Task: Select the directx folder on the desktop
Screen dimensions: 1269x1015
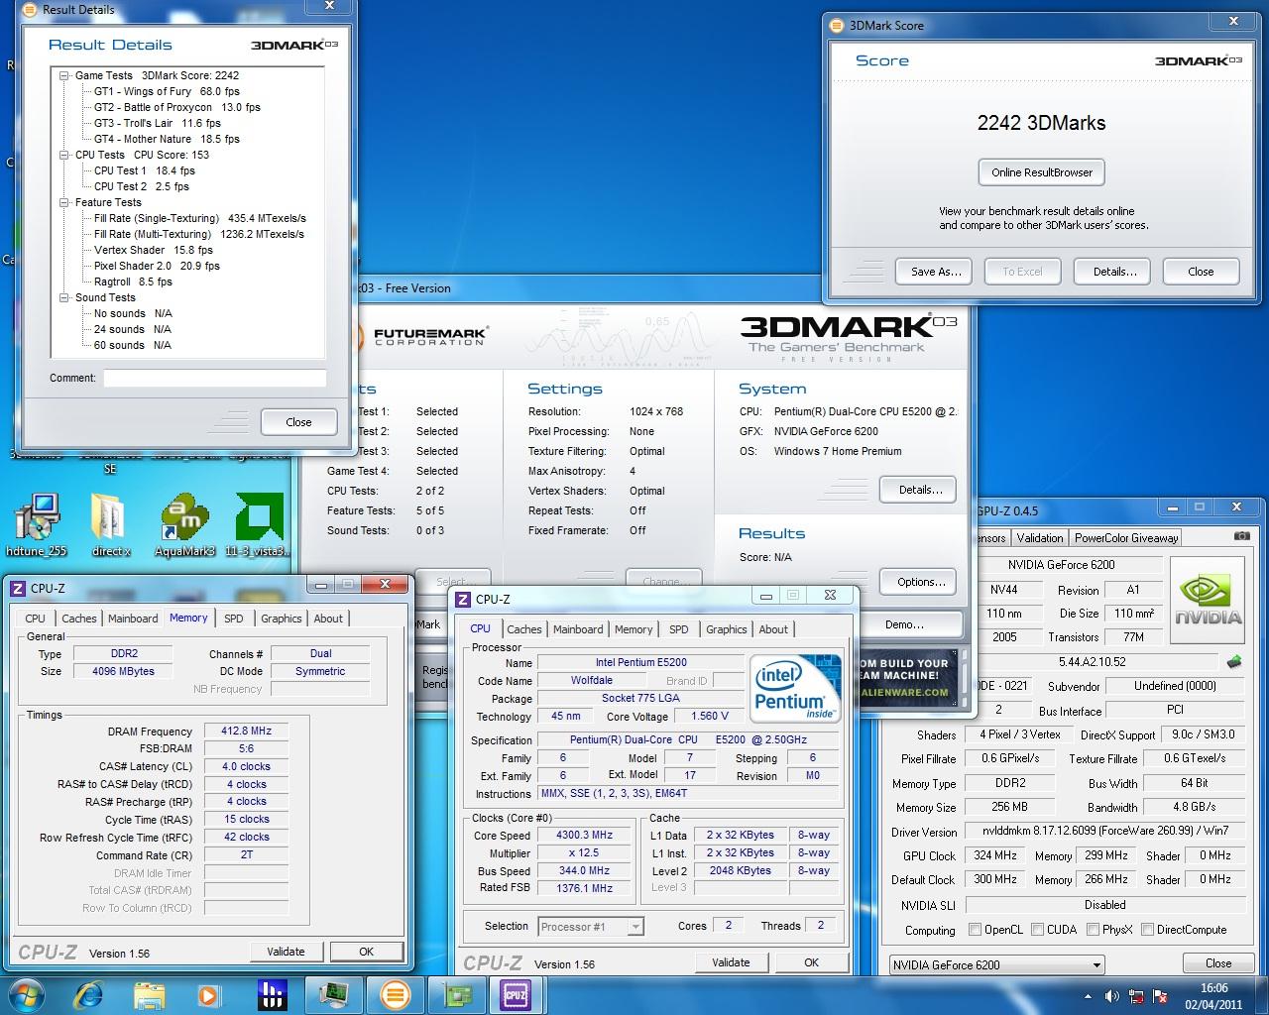Action: click(110, 525)
